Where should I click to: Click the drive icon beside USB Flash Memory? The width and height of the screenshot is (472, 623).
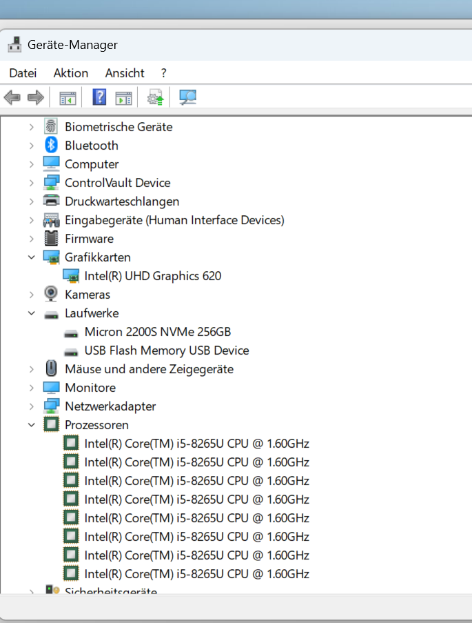(71, 353)
